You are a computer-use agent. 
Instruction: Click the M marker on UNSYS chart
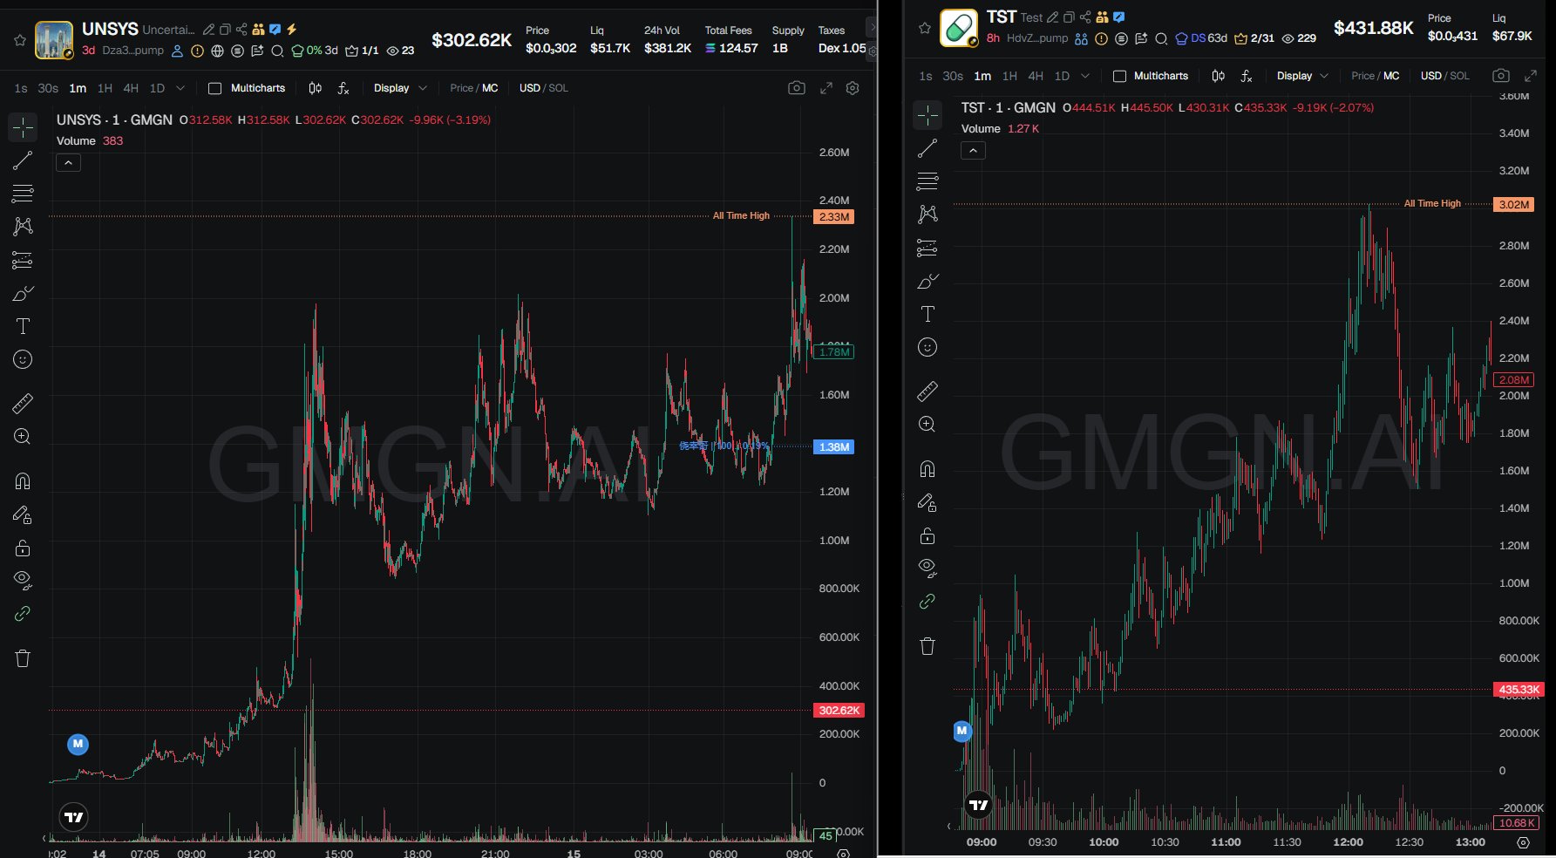[78, 744]
